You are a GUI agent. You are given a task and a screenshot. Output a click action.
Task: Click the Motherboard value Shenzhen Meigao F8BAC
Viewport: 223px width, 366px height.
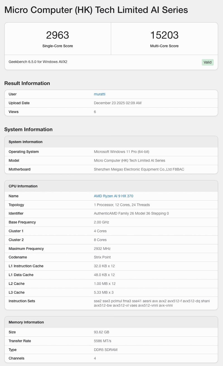(139, 169)
